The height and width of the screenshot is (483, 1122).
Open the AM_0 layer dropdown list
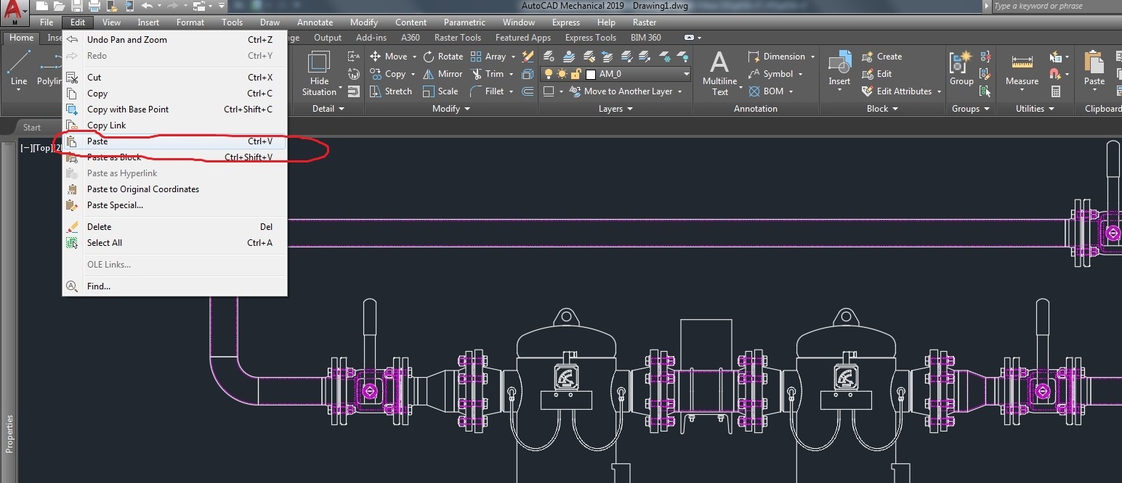[x=686, y=74]
